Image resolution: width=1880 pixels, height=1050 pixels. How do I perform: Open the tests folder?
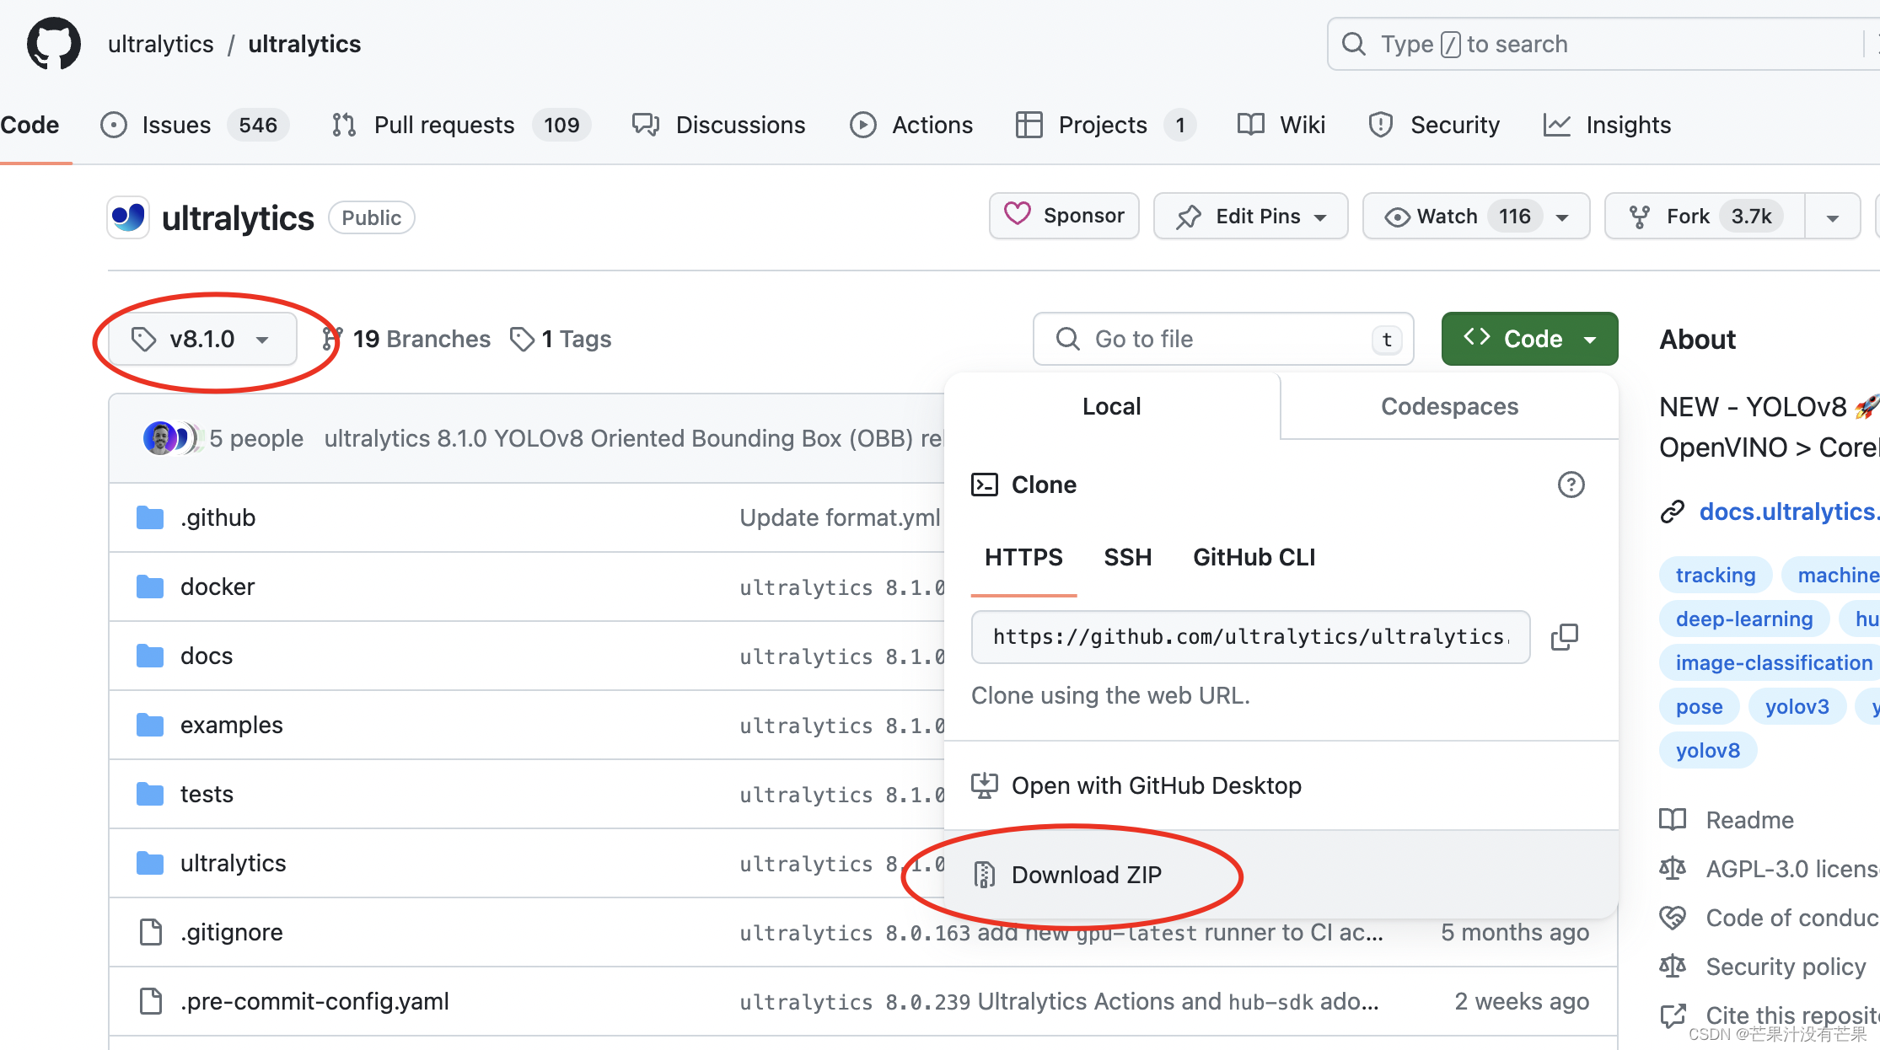(207, 794)
